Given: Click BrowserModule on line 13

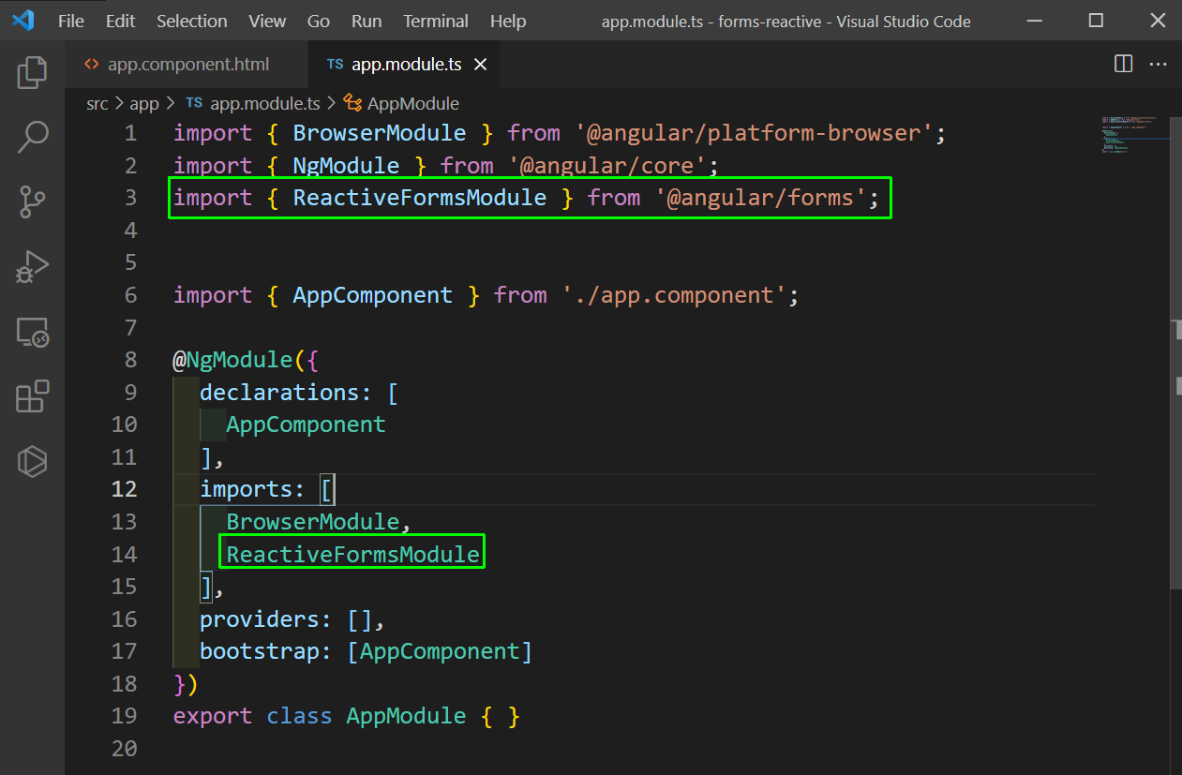Looking at the screenshot, I should click(312, 522).
